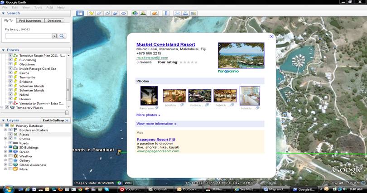Open the historical imagery clock tool
367x193 pixels.
pyautogui.click(x=135, y=13)
